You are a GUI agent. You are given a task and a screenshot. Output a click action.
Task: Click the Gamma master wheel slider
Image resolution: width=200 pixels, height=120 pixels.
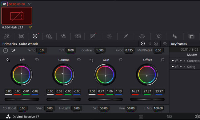point(64,99)
